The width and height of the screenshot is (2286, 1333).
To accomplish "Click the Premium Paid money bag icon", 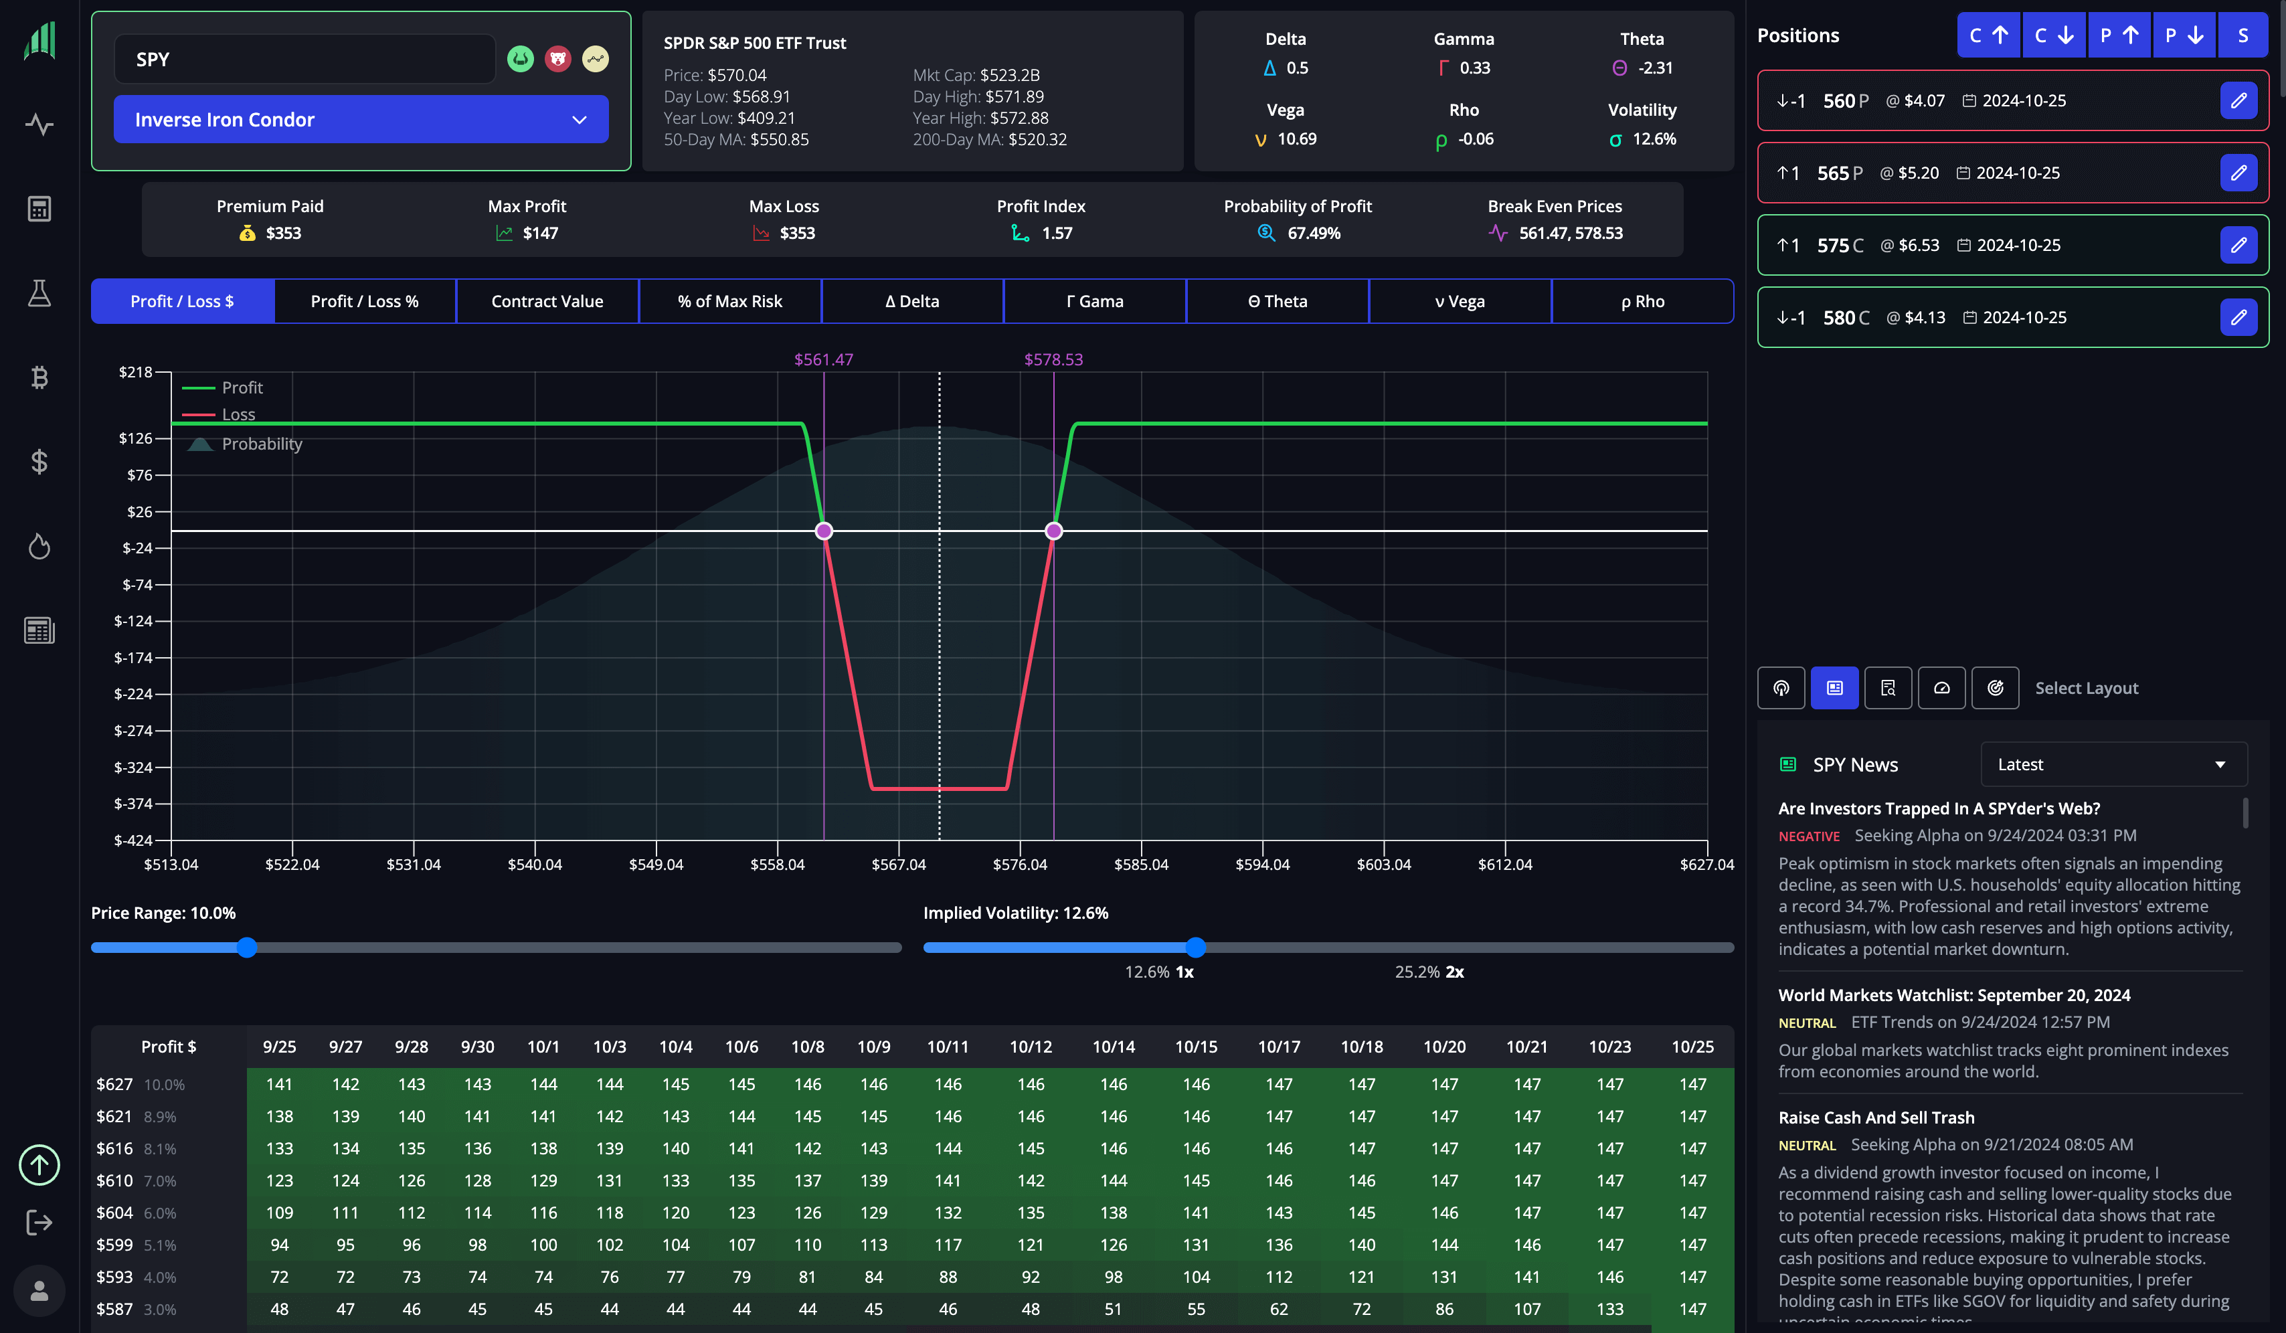I will point(247,233).
